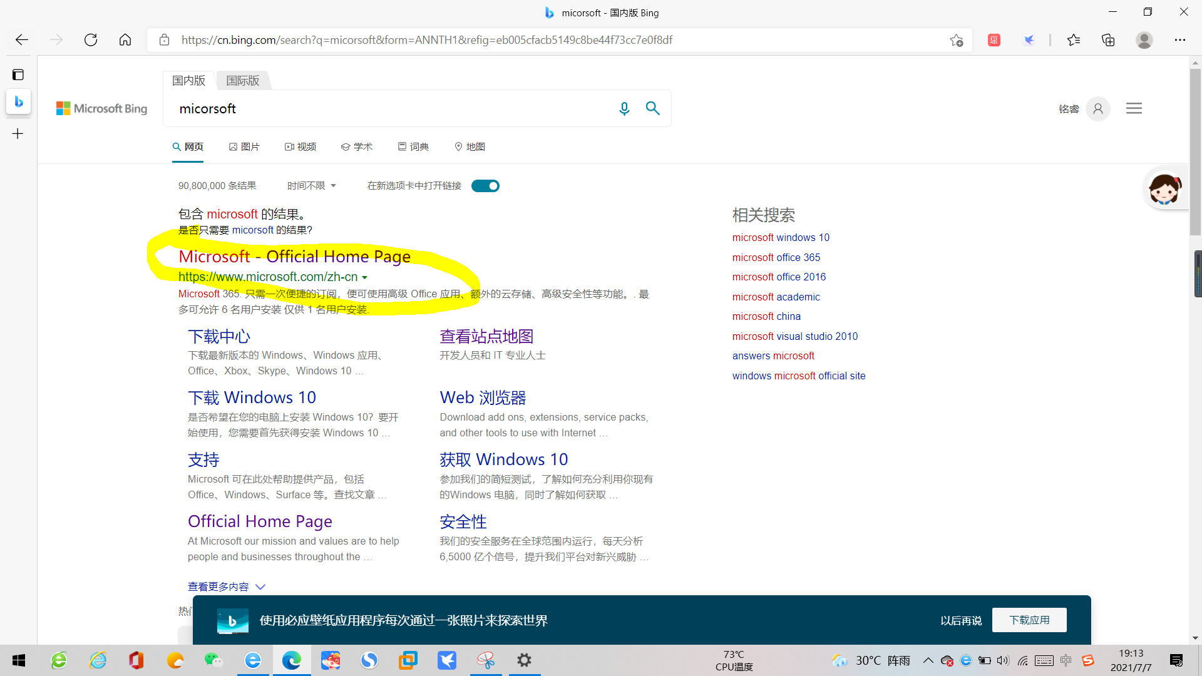Viewport: 1202px width, 676px height.
Task: Open the Settings and more menu
Action: tap(1180, 40)
